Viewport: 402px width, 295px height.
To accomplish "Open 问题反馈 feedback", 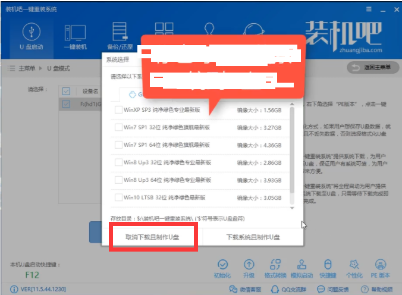I will 333,290.
